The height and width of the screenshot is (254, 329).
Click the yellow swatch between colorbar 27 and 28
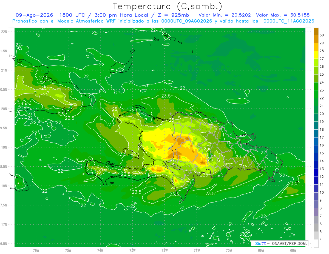coord(316,55)
